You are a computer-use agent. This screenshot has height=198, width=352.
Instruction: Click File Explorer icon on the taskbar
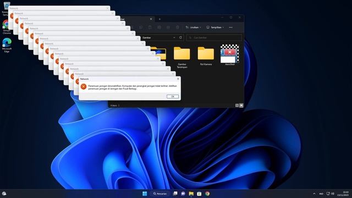tap(191, 194)
